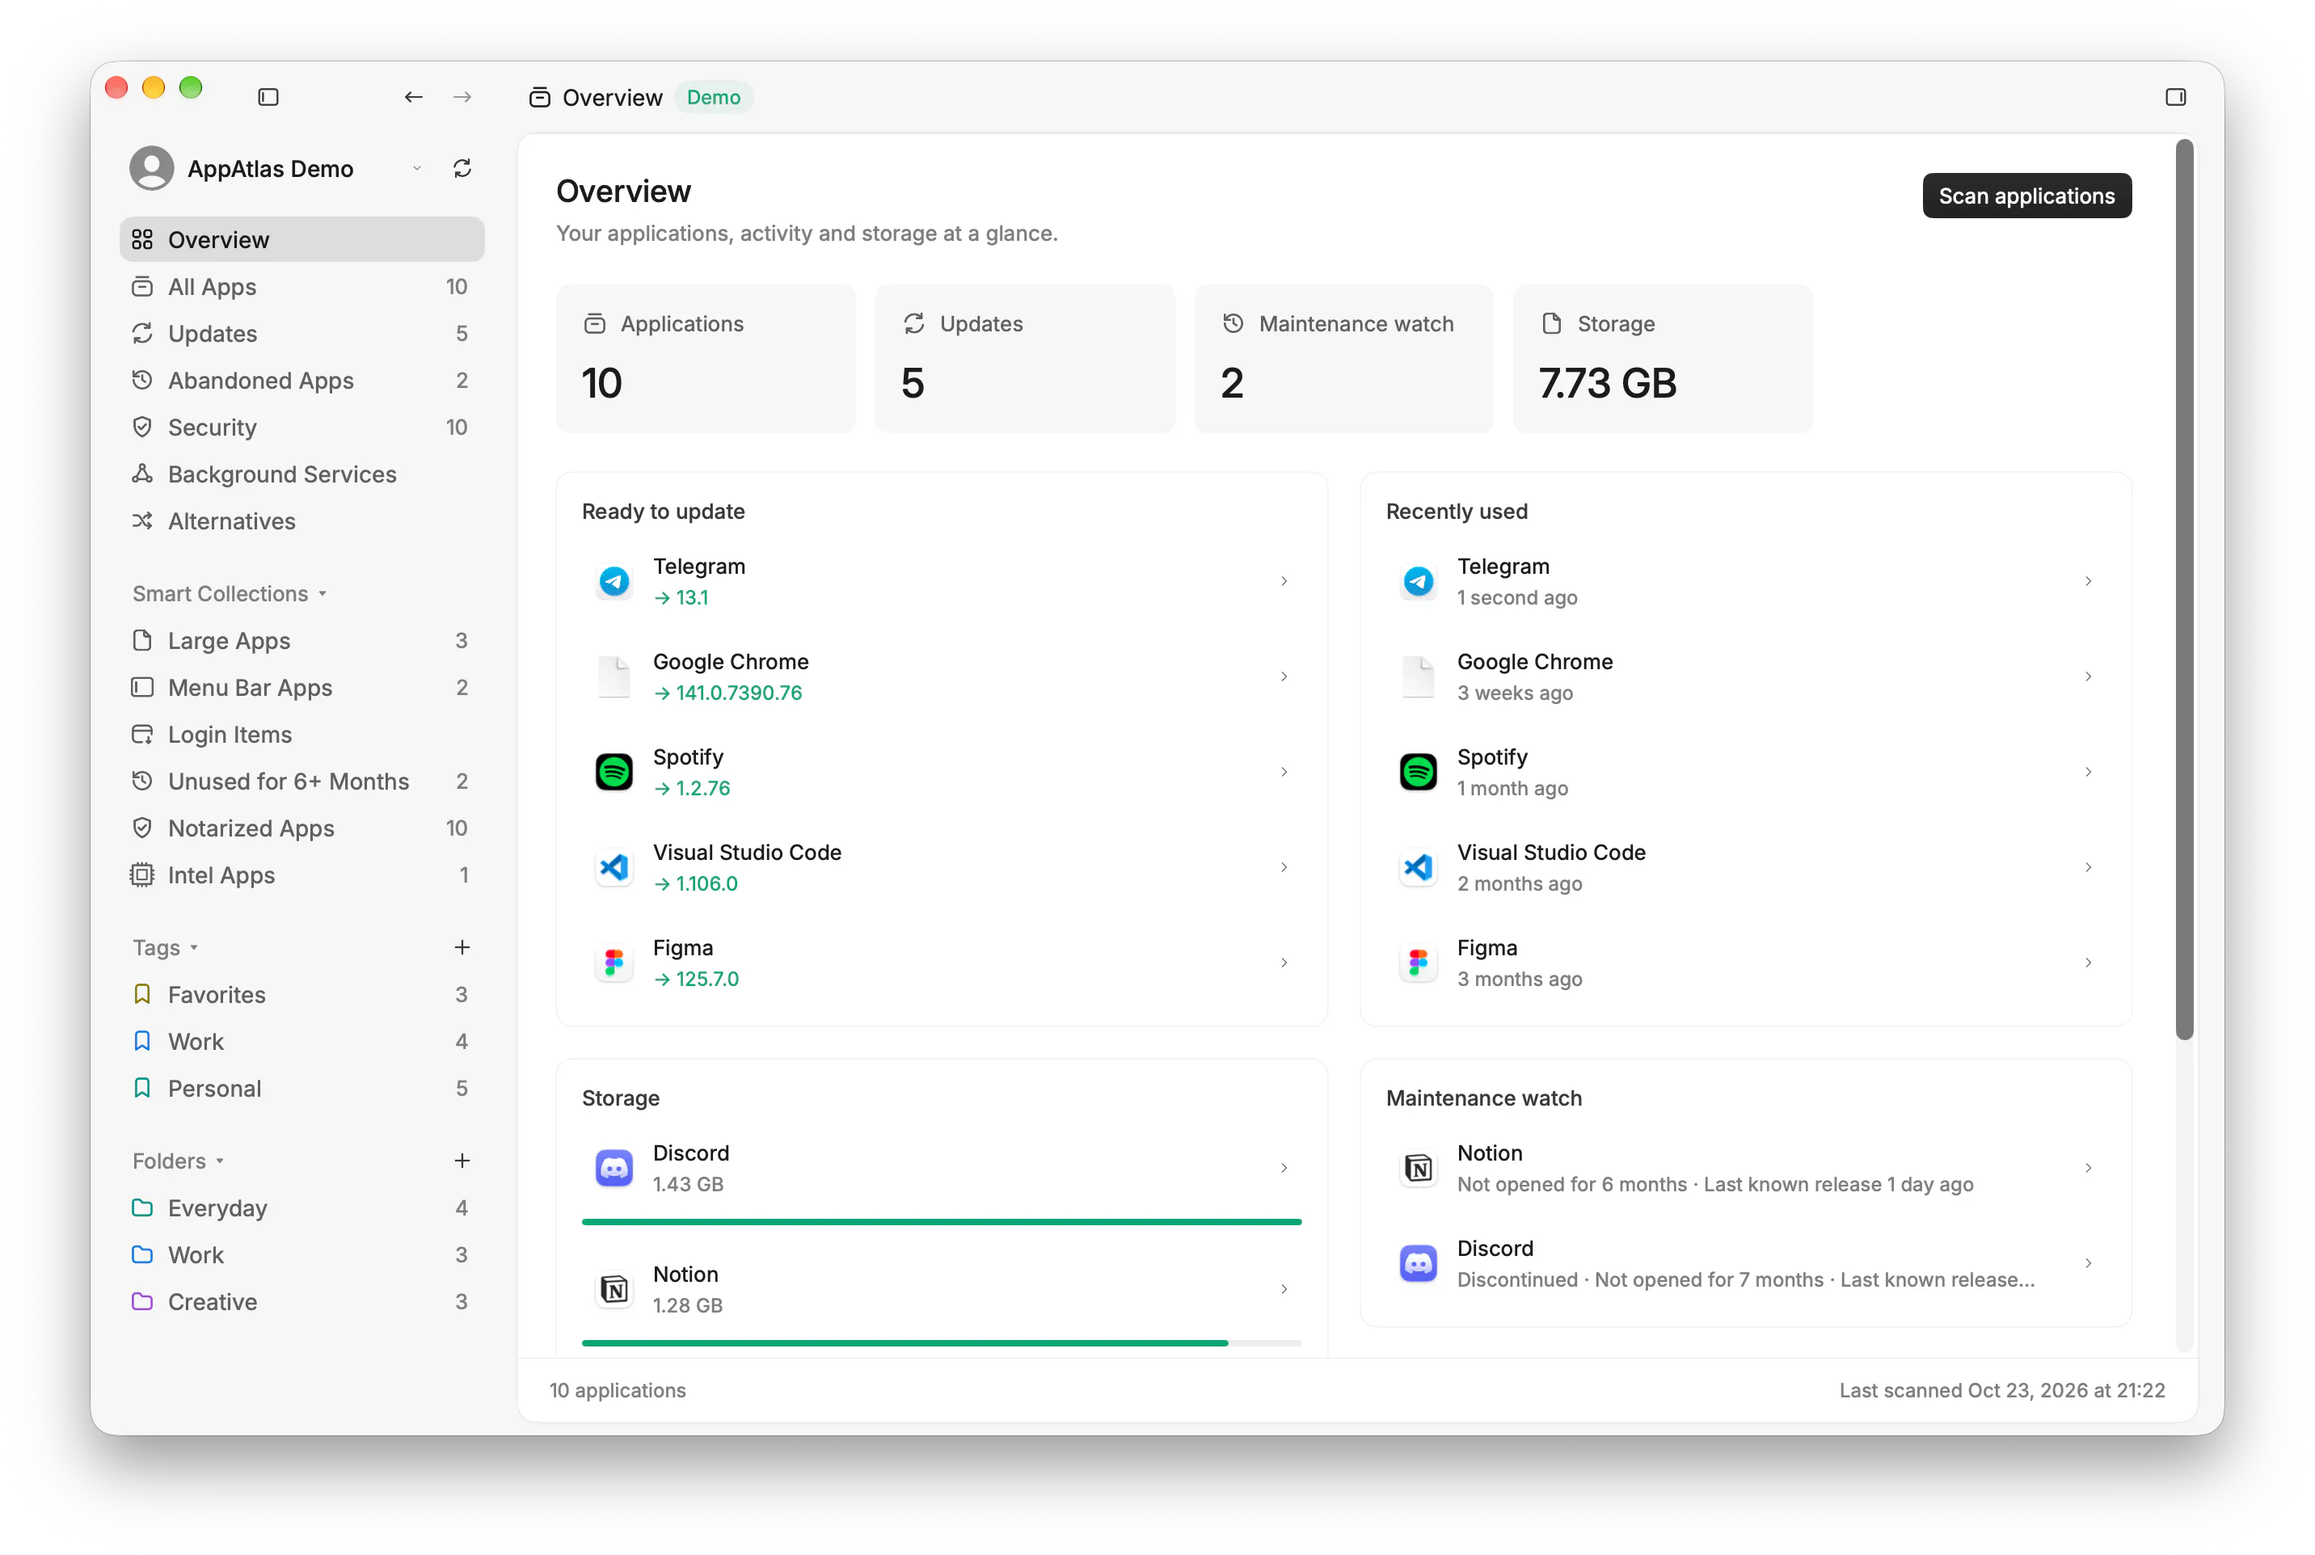
Task: Toggle the right inspector panel icon
Action: (x=2175, y=97)
